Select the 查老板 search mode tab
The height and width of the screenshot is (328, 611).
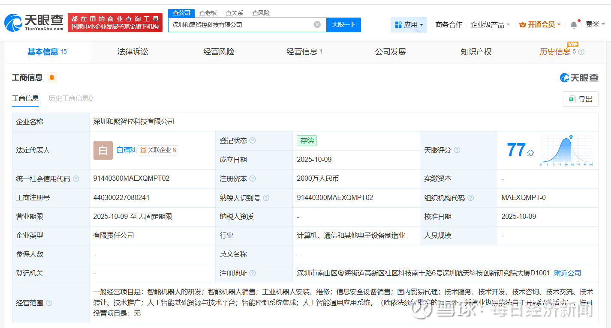[x=208, y=13]
